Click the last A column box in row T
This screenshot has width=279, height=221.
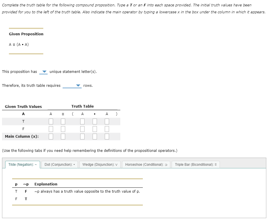click(x=107, y=121)
